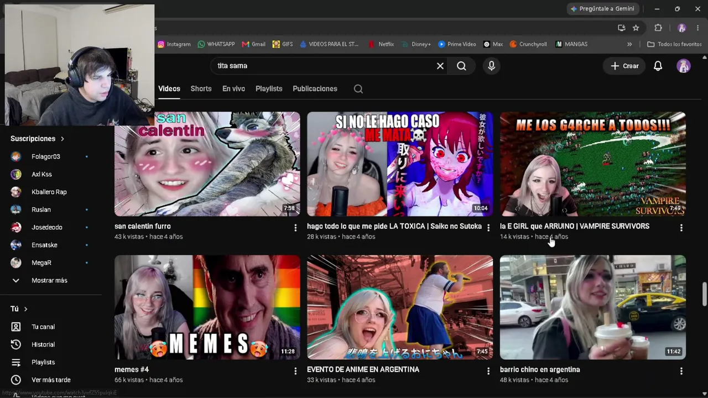The image size is (708, 398).
Task: Open the Chrome profile avatar in toolbar
Action: [x=682, y=28]
